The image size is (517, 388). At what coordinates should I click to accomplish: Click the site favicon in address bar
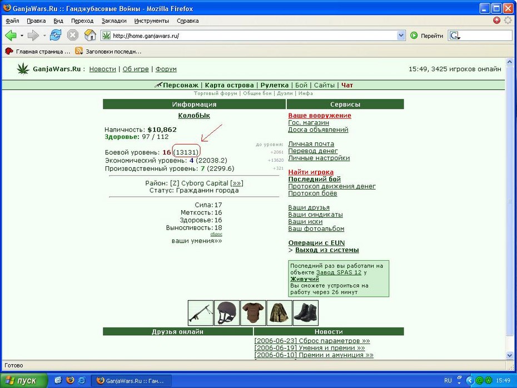106,35
